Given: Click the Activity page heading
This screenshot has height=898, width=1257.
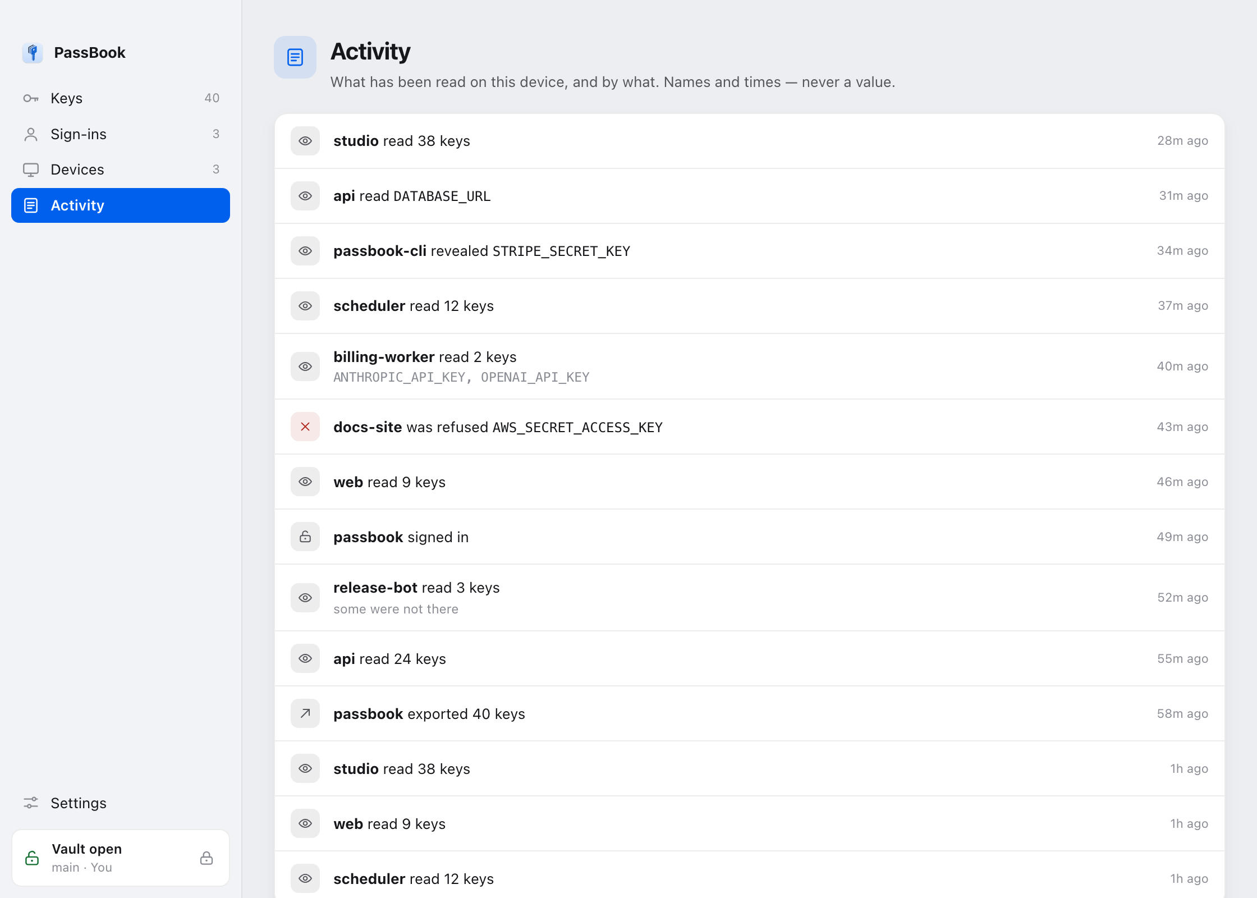Looking at the screenshot, I should (x=370, y=52).
